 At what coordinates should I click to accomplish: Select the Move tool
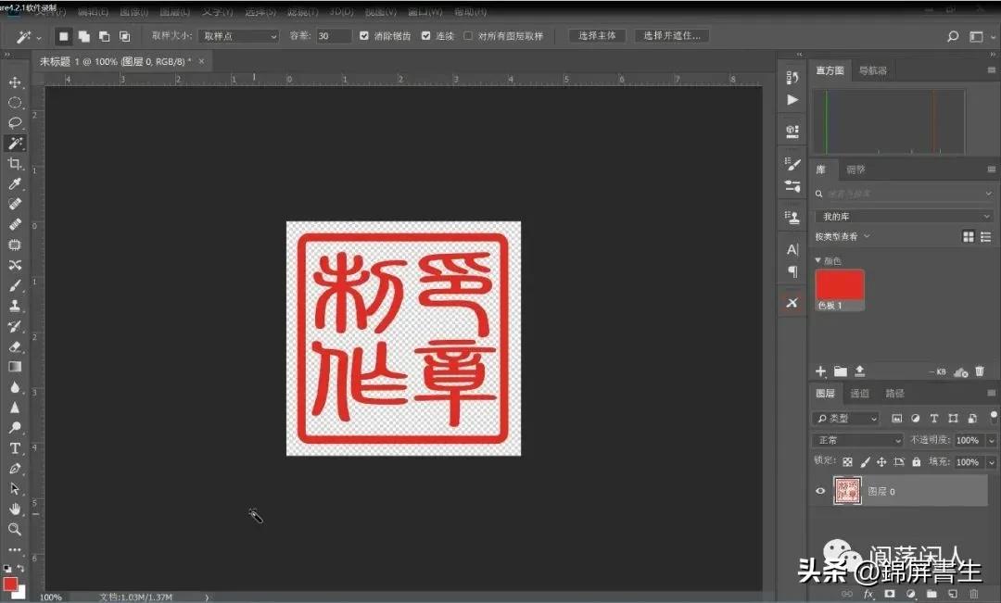[16, 82]
